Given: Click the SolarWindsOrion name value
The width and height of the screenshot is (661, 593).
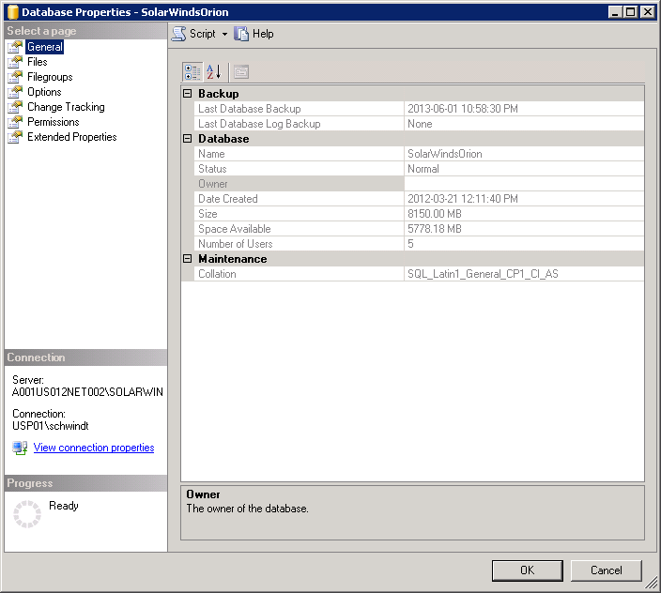Looking at the screenshot, I should coord(444,154).
